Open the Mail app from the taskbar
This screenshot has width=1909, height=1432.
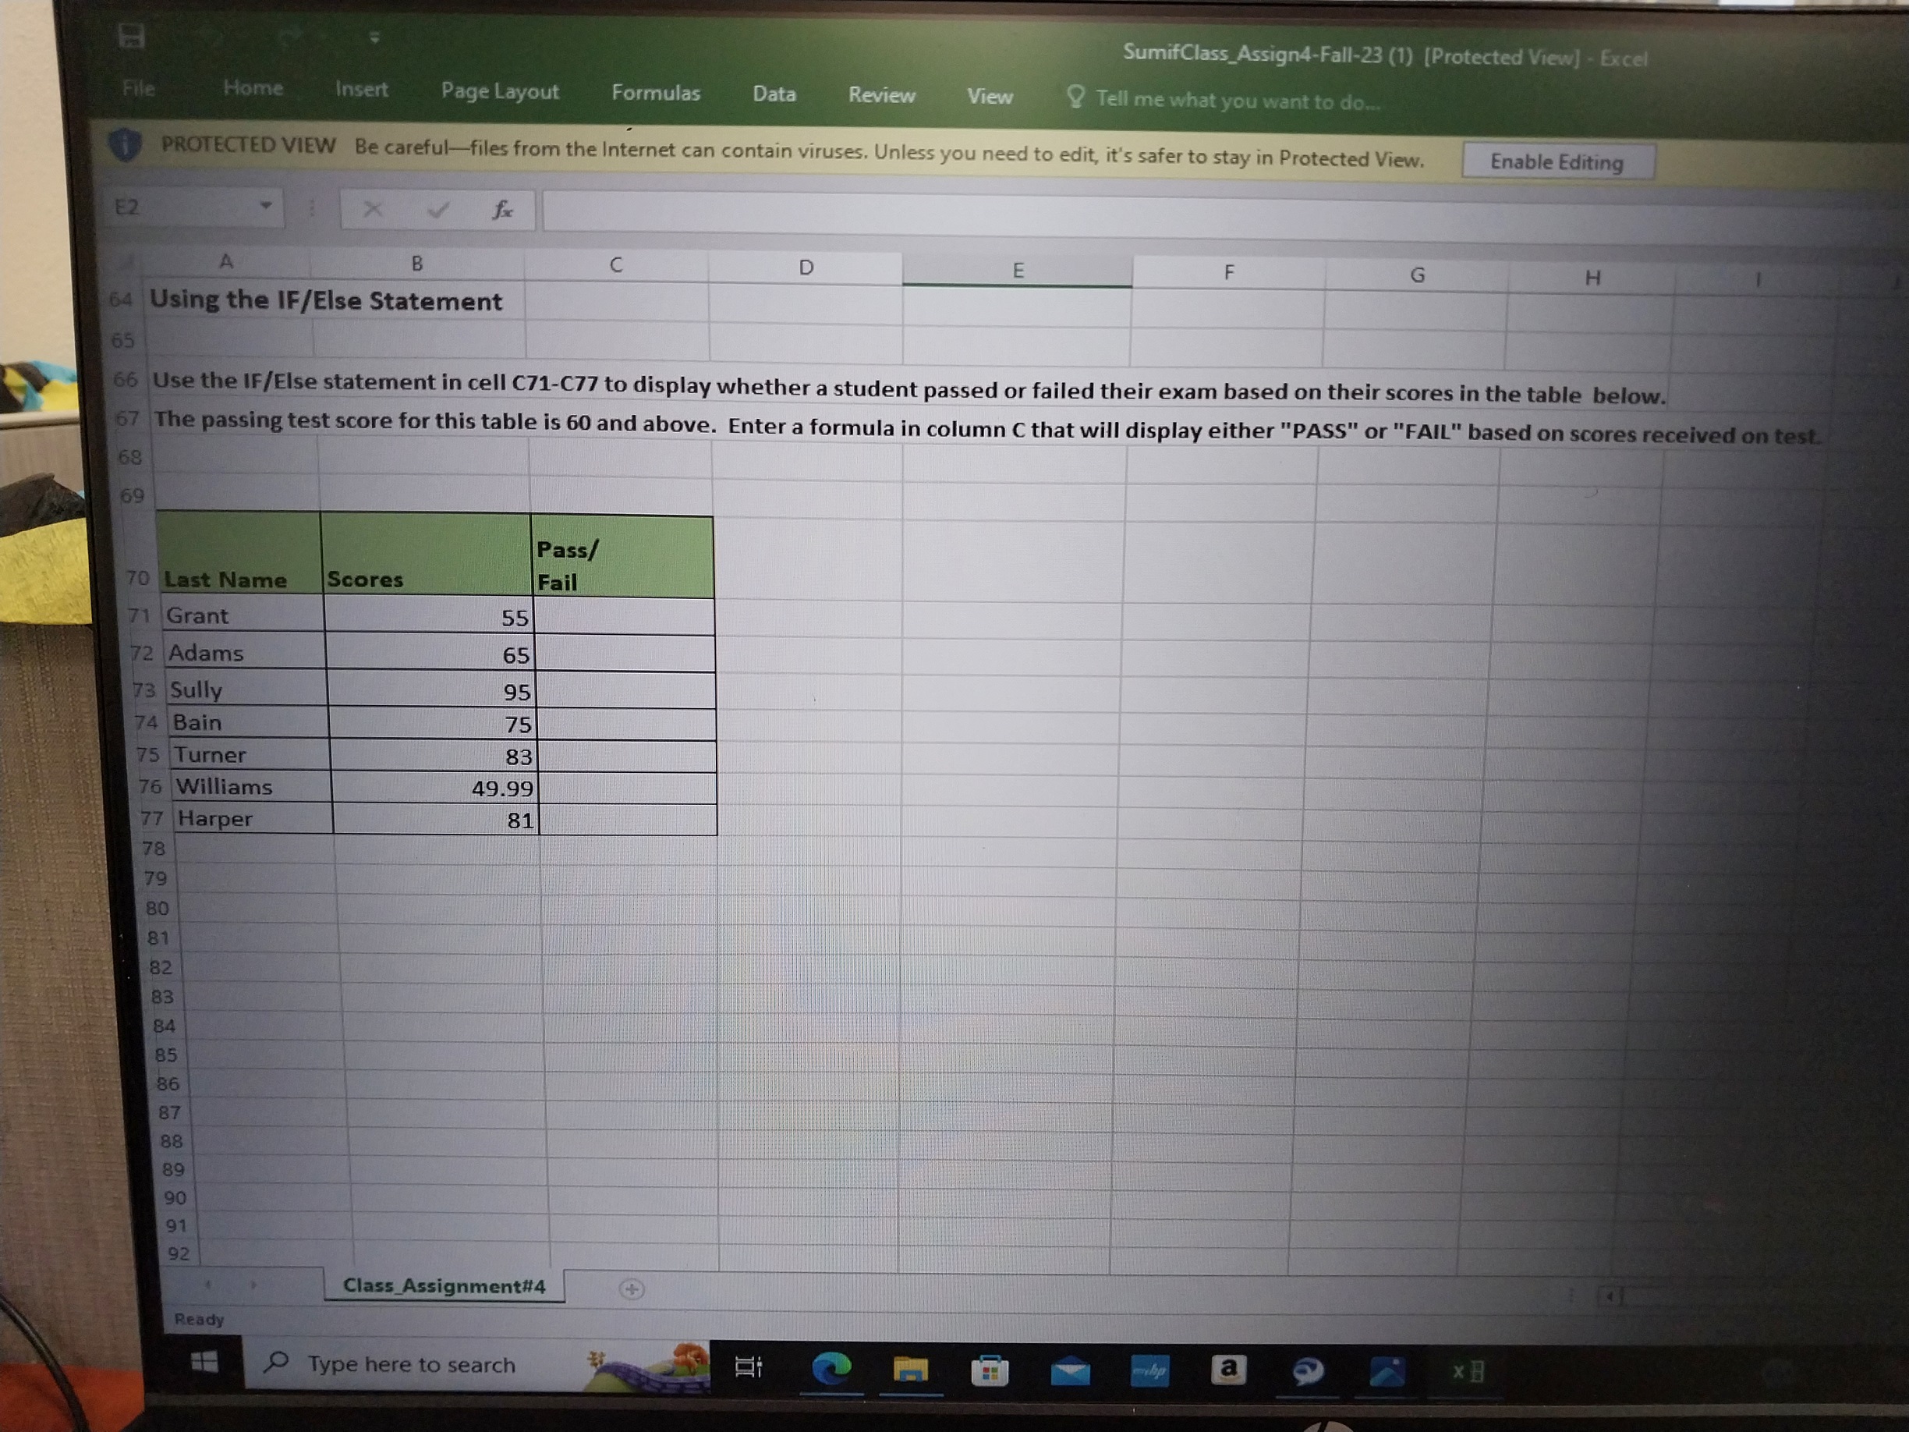click(1070, 1370)
